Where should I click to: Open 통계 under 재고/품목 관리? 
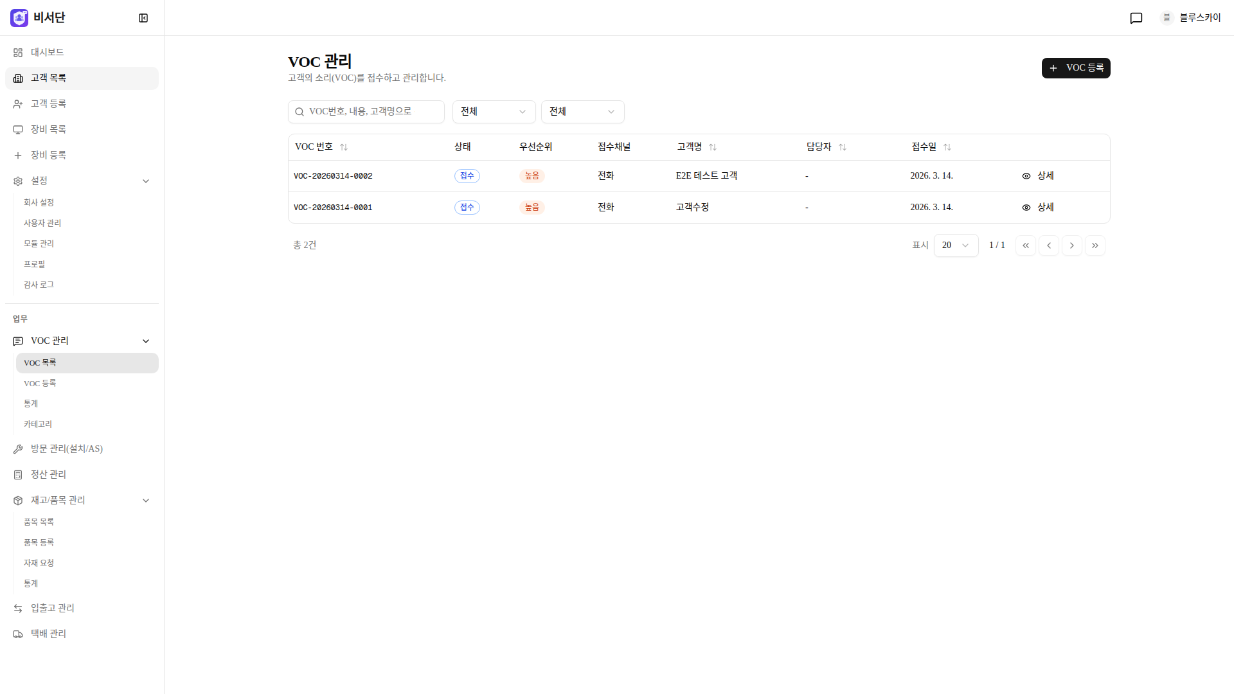[87, 583]
